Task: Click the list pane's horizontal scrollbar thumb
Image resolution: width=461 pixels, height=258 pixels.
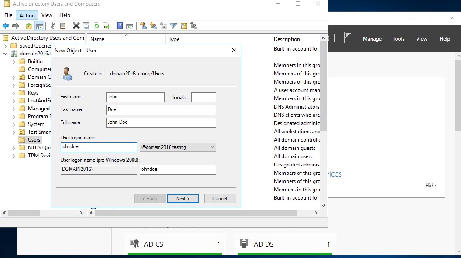Action: pos(196,213)
